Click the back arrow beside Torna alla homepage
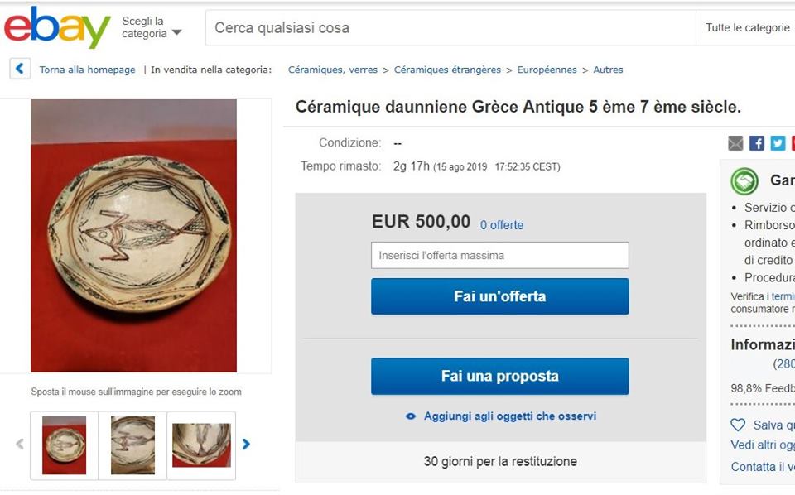The image size is (795, 495). tap(20, 69)
